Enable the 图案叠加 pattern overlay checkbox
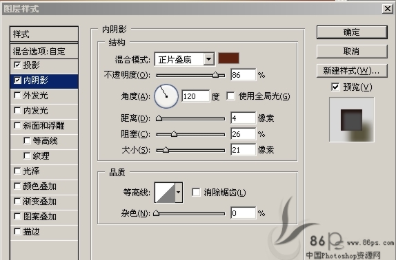The image size is (396, 260). tap(17, 216)
